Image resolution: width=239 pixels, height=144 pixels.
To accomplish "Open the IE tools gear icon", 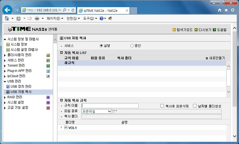I will [x=233, y=10].
